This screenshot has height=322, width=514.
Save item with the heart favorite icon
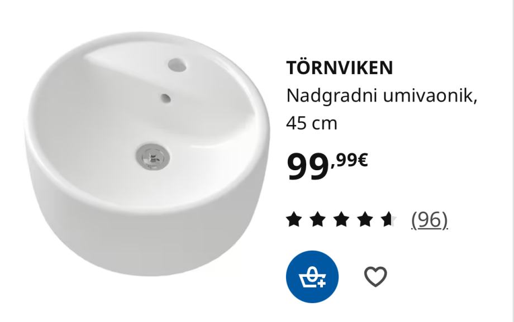375,277
